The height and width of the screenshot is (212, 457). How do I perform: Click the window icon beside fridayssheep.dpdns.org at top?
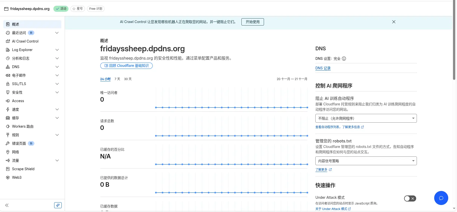click(6, 9)
